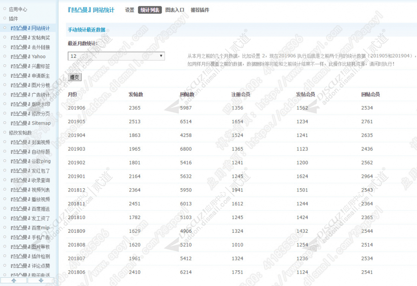Open the recent months count dropdown
The image size is (417, 286).
(x=116, y=56)
